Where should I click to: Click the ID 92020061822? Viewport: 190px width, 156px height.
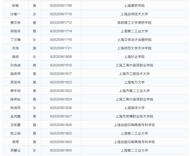point(61,82)
